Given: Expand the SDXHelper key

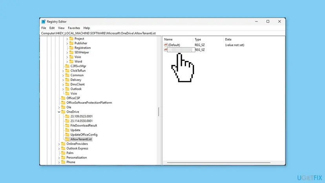Looking at the screenshot, I should coord(67,53).
